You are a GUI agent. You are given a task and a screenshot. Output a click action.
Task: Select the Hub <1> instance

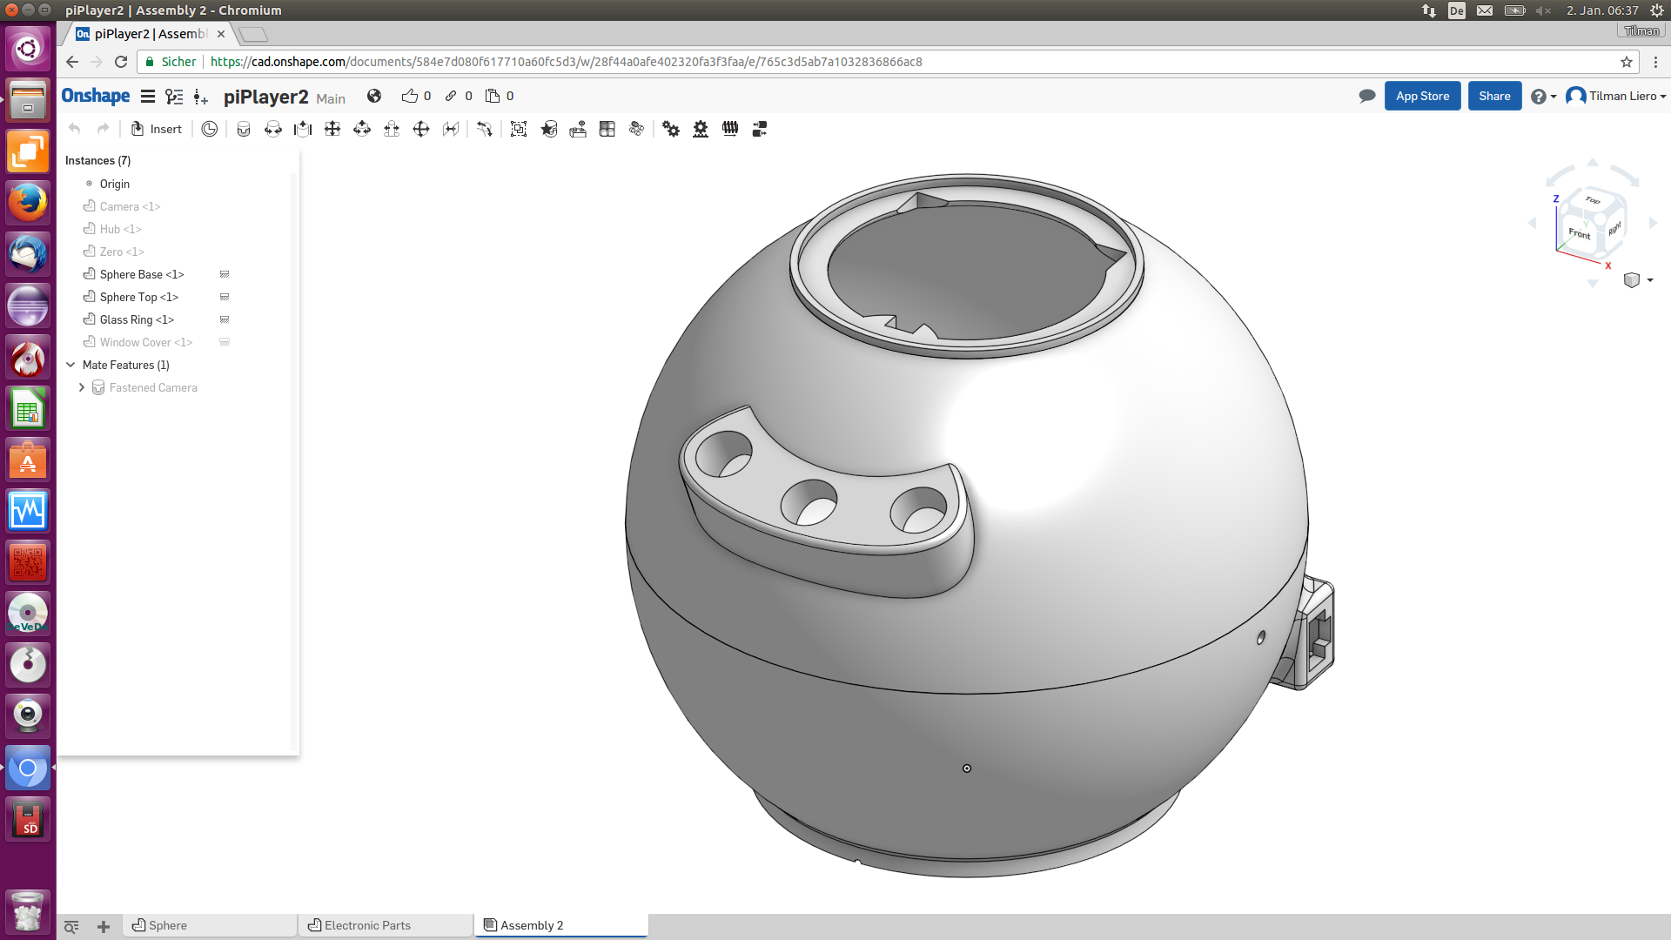120,229
